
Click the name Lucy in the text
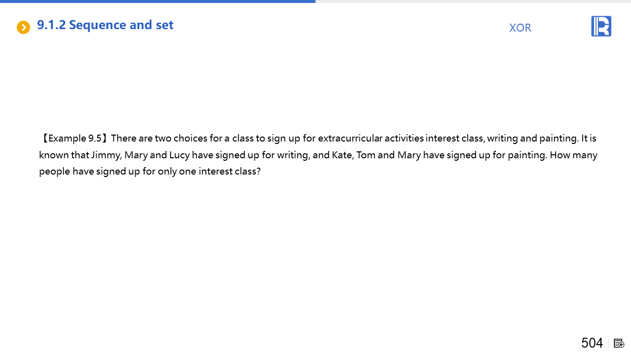pos(179,155)
